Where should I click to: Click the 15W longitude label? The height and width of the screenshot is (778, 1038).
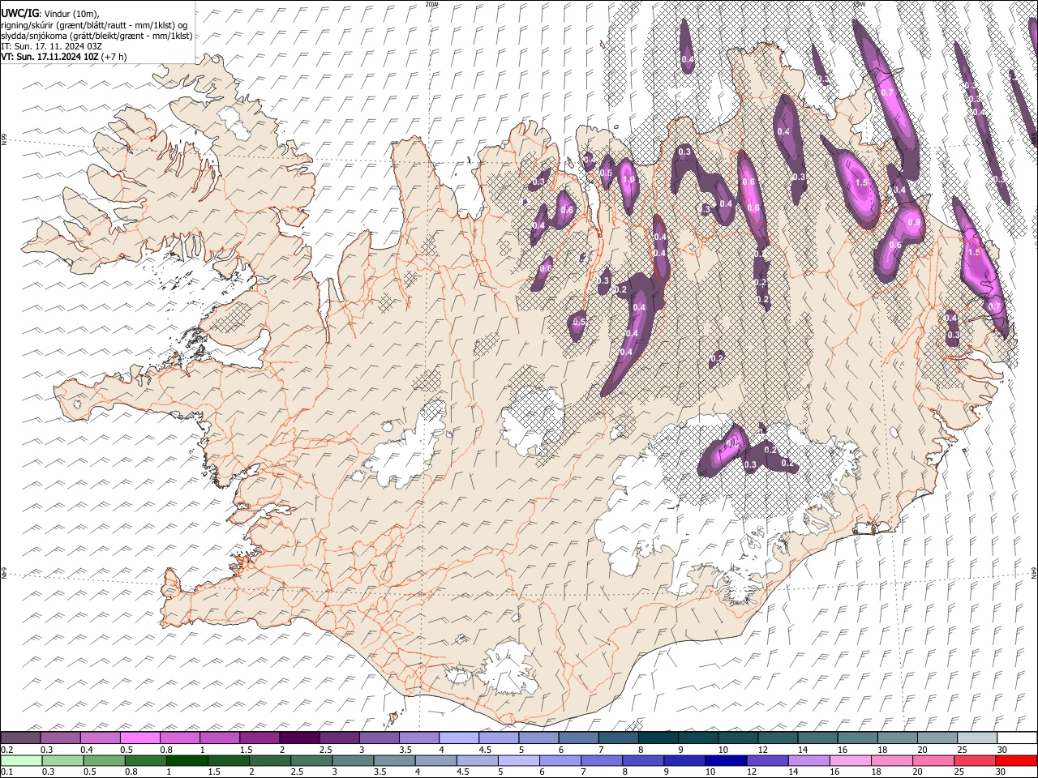860,4
